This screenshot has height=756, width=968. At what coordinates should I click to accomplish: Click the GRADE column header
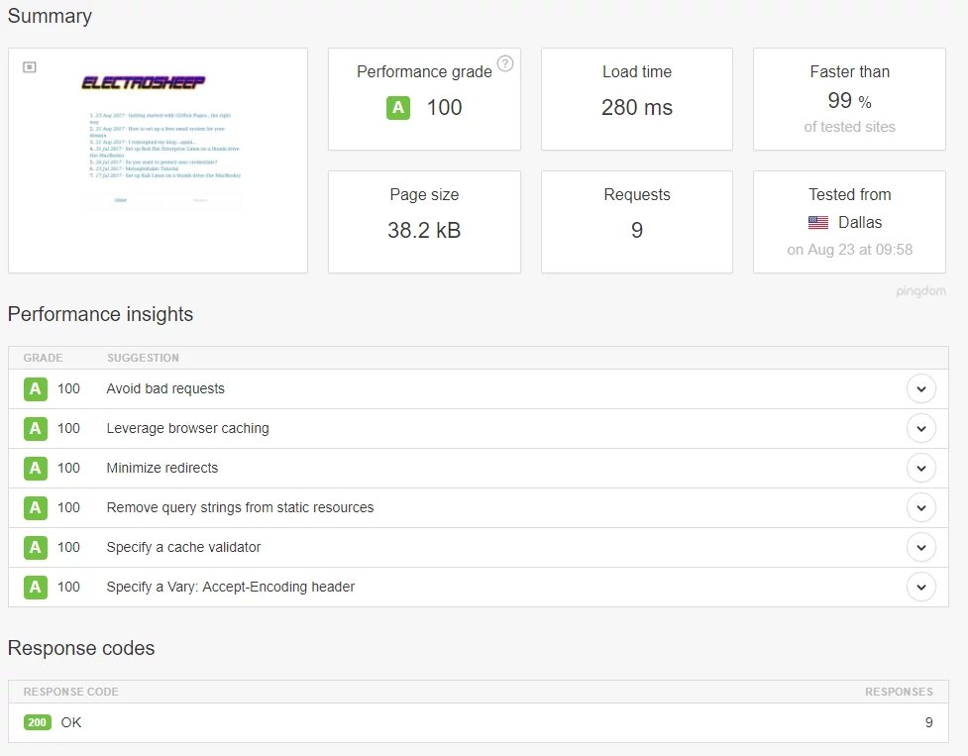tap(43, 358)
